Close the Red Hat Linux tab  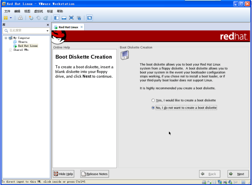(x=82, y=27)
